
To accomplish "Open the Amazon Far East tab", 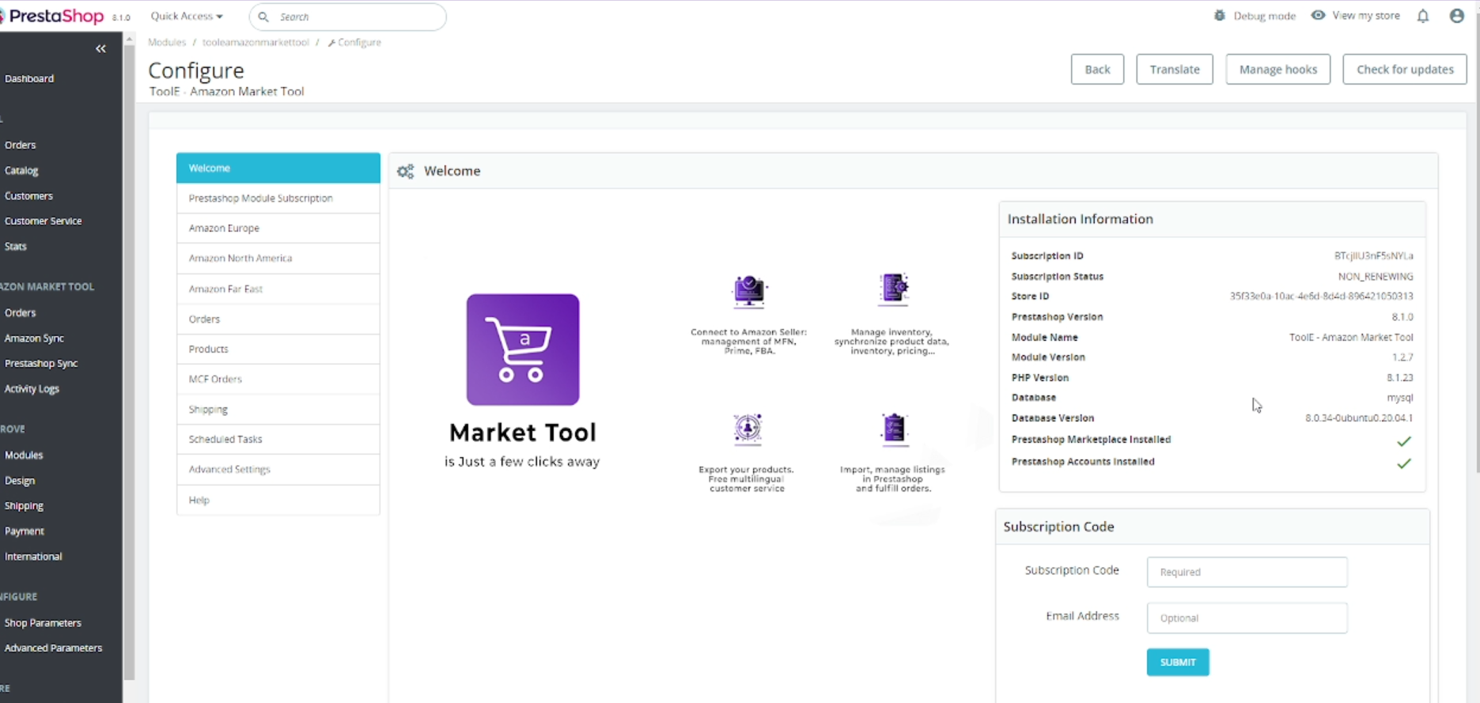I will click(278, 289).
